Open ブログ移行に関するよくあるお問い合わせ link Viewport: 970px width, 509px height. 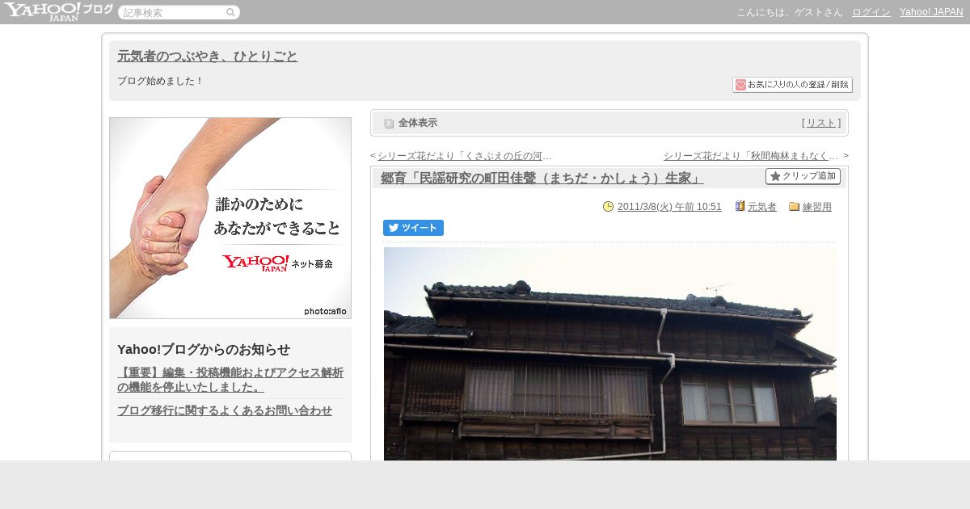(225, 410)
